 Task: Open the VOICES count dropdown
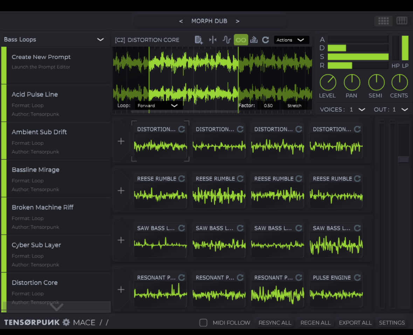[357, 109]
